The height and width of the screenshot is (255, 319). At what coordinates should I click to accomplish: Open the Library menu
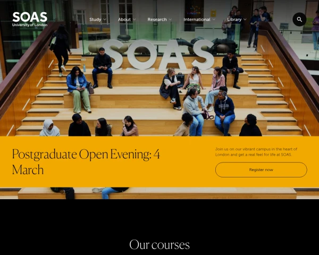coord(234,20)
